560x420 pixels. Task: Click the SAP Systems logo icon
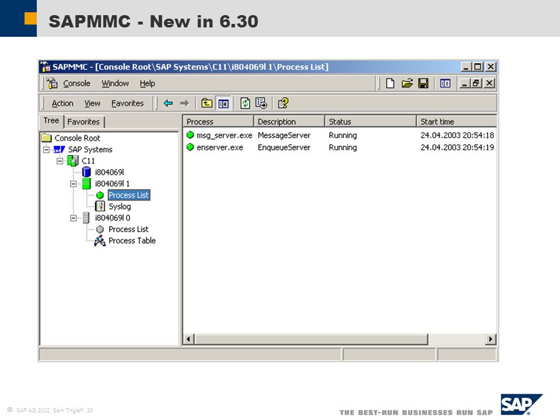click(60, 149)
